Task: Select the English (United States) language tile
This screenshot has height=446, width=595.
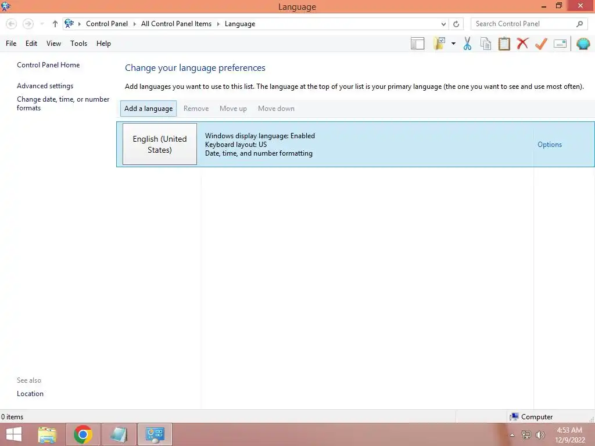Action: point(160,144)
